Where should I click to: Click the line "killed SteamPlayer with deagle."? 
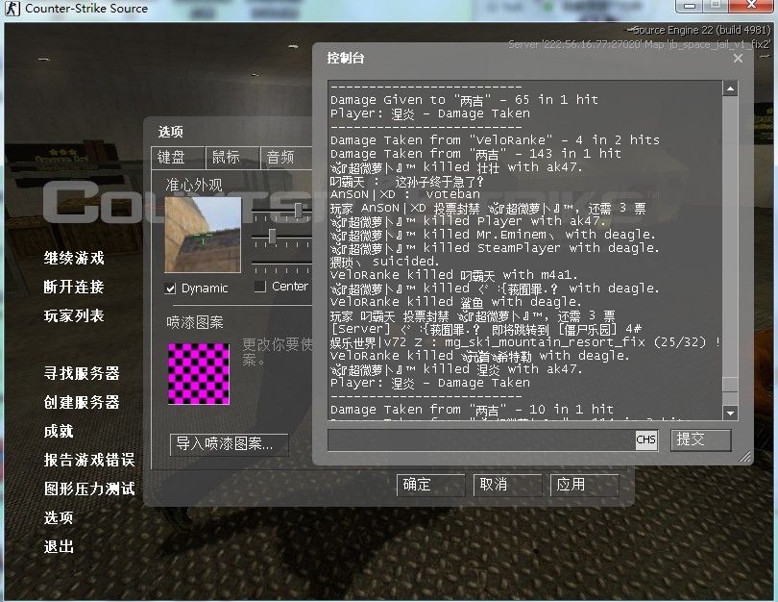click(495, 248)
